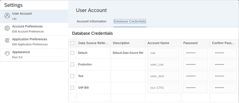Click the Password field in Test row

coord(195,76)
